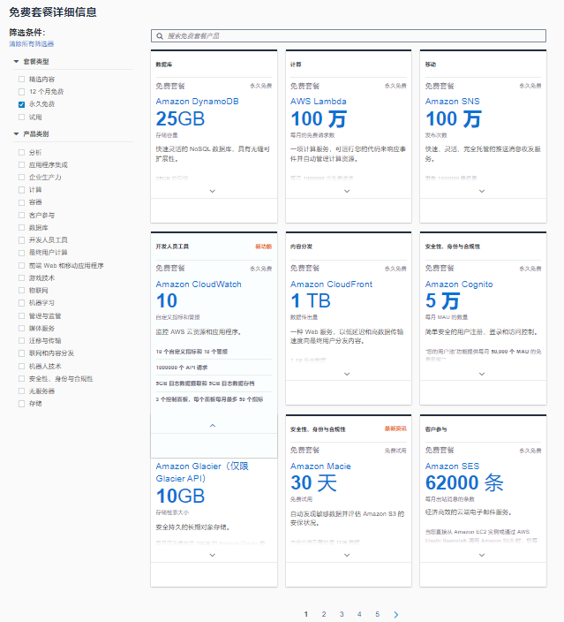Open the Amazon Cognito link

point(459,284)
